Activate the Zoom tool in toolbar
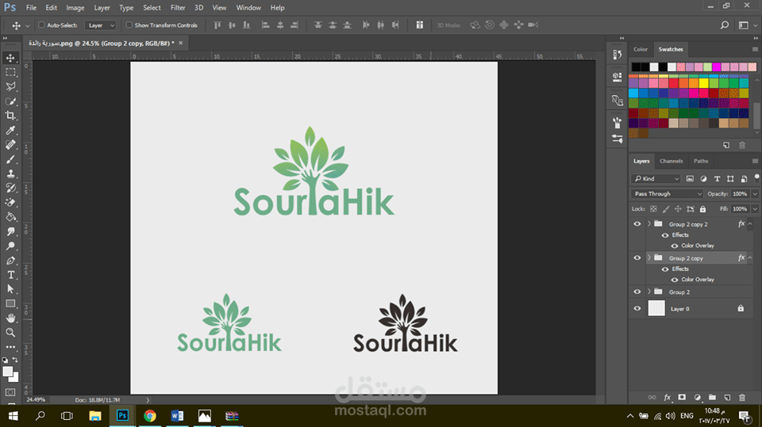 (10, 333)
